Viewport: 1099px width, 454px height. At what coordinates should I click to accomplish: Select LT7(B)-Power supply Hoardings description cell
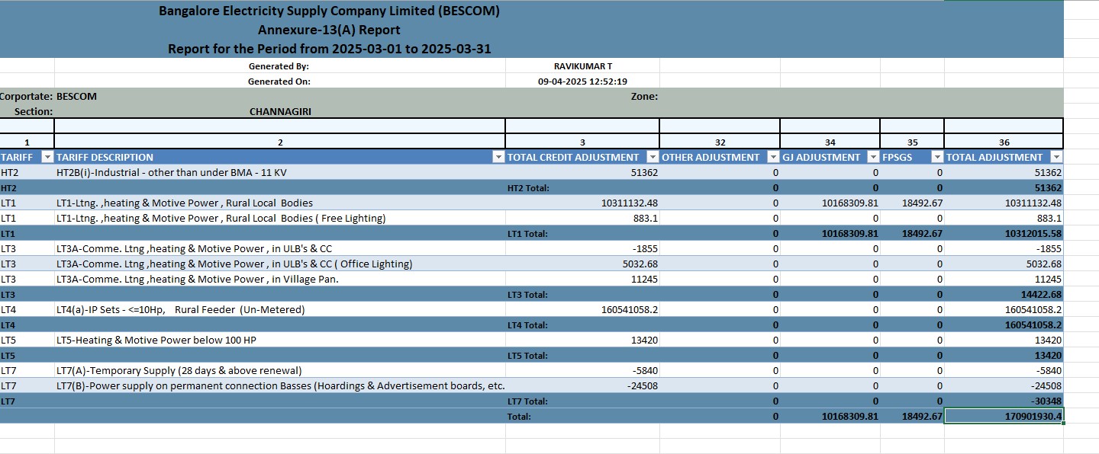click(x=280, y=385)
